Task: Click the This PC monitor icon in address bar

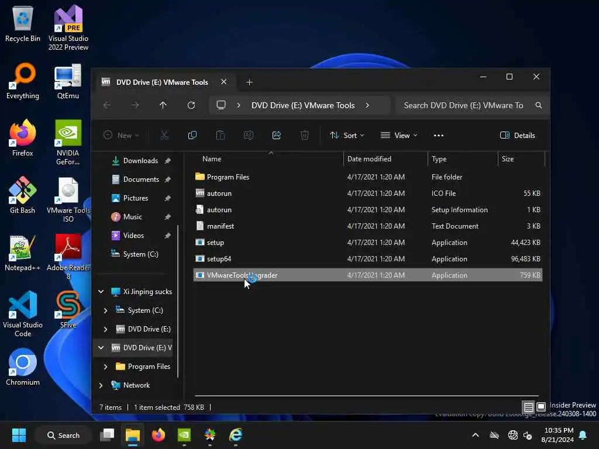Action: [x=221, y=105]
